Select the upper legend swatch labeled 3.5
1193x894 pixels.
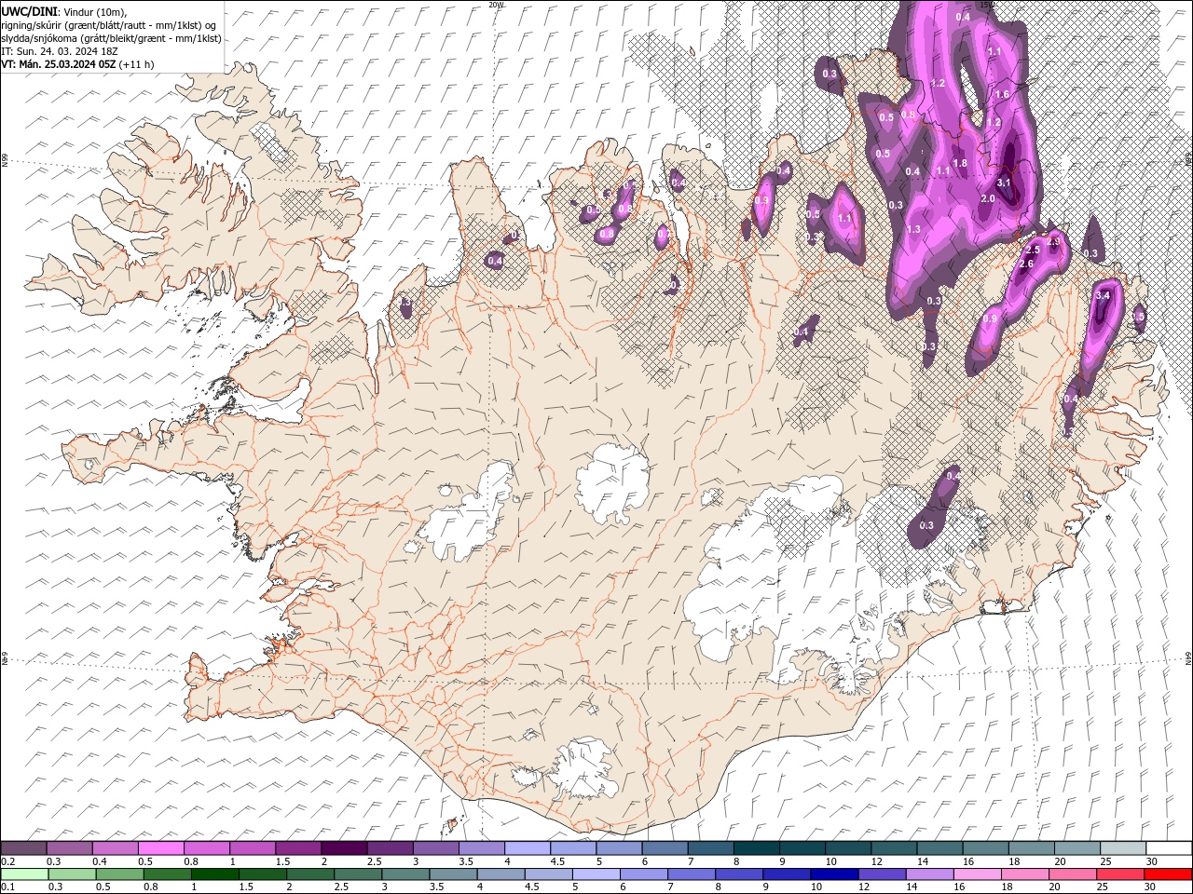tap(482, 848)
